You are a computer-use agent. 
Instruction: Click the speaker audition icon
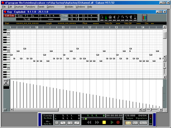pyautogui.click(x=114, y=17)
